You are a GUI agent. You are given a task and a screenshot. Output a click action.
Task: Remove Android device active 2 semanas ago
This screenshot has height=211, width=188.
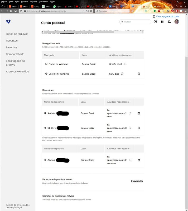(139, 160)
